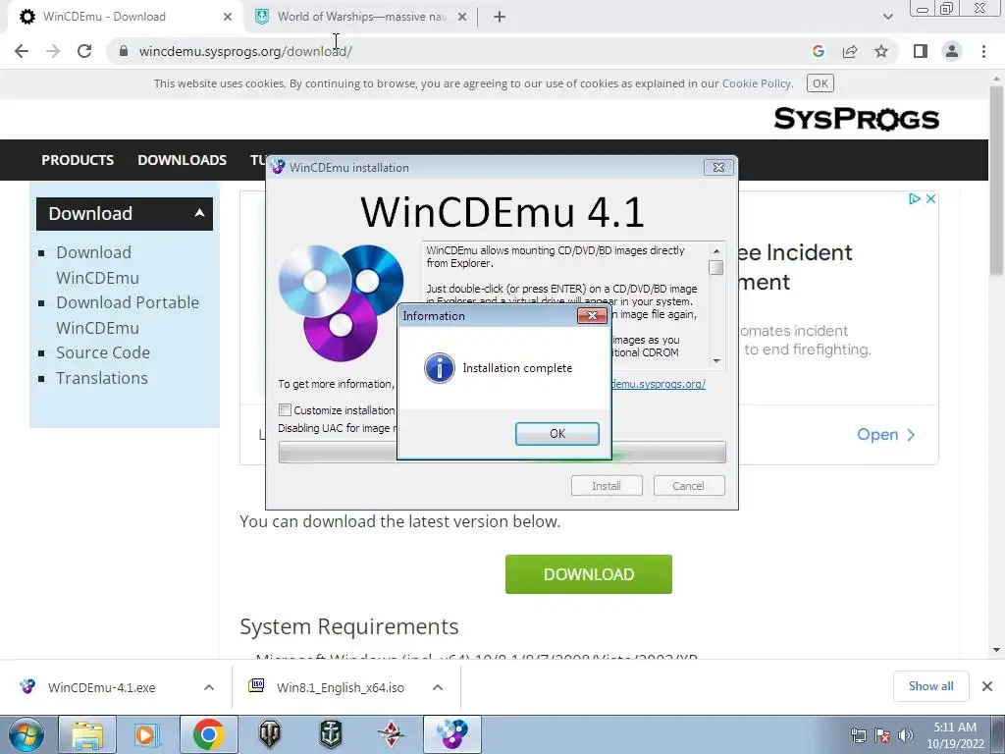This screenshot has width=1005, height=754.
Task: Open a new browser tab
Action: click(x=500, y=17)
